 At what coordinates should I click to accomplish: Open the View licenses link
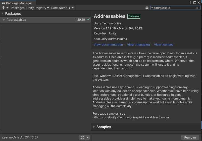point(164,44)
